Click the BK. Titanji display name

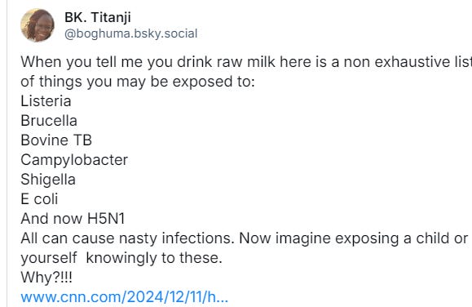[x=98, y=17]
